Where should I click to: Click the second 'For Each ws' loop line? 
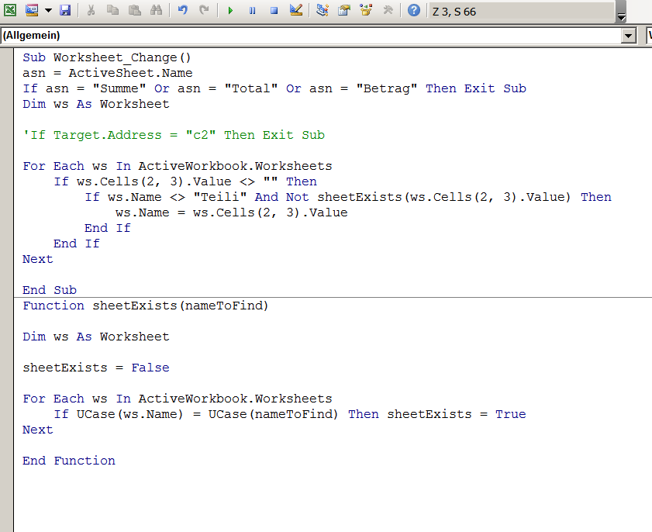coord(177,399)
